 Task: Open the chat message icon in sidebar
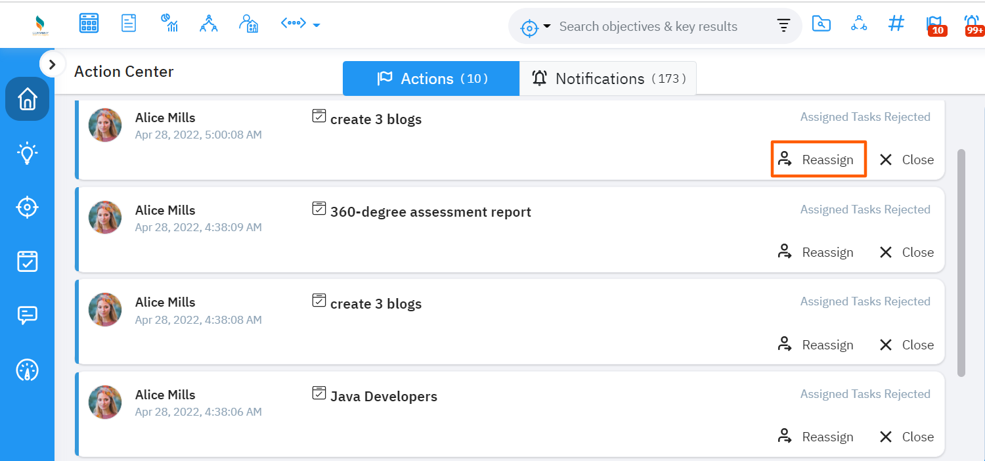27,316
